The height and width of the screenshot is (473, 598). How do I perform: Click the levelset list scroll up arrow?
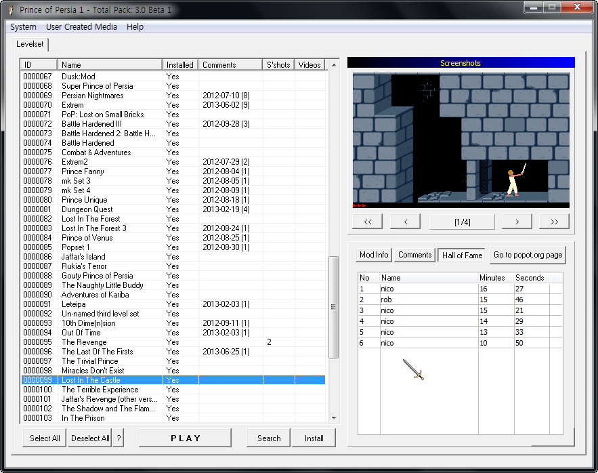click(x=334, y=65)
